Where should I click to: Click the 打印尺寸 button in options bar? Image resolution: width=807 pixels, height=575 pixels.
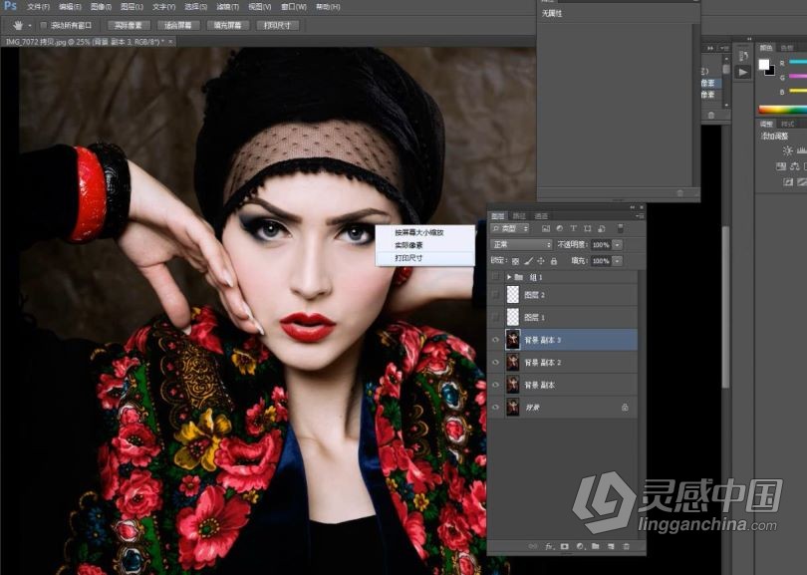pyautogui.click(x=277, y=25)
